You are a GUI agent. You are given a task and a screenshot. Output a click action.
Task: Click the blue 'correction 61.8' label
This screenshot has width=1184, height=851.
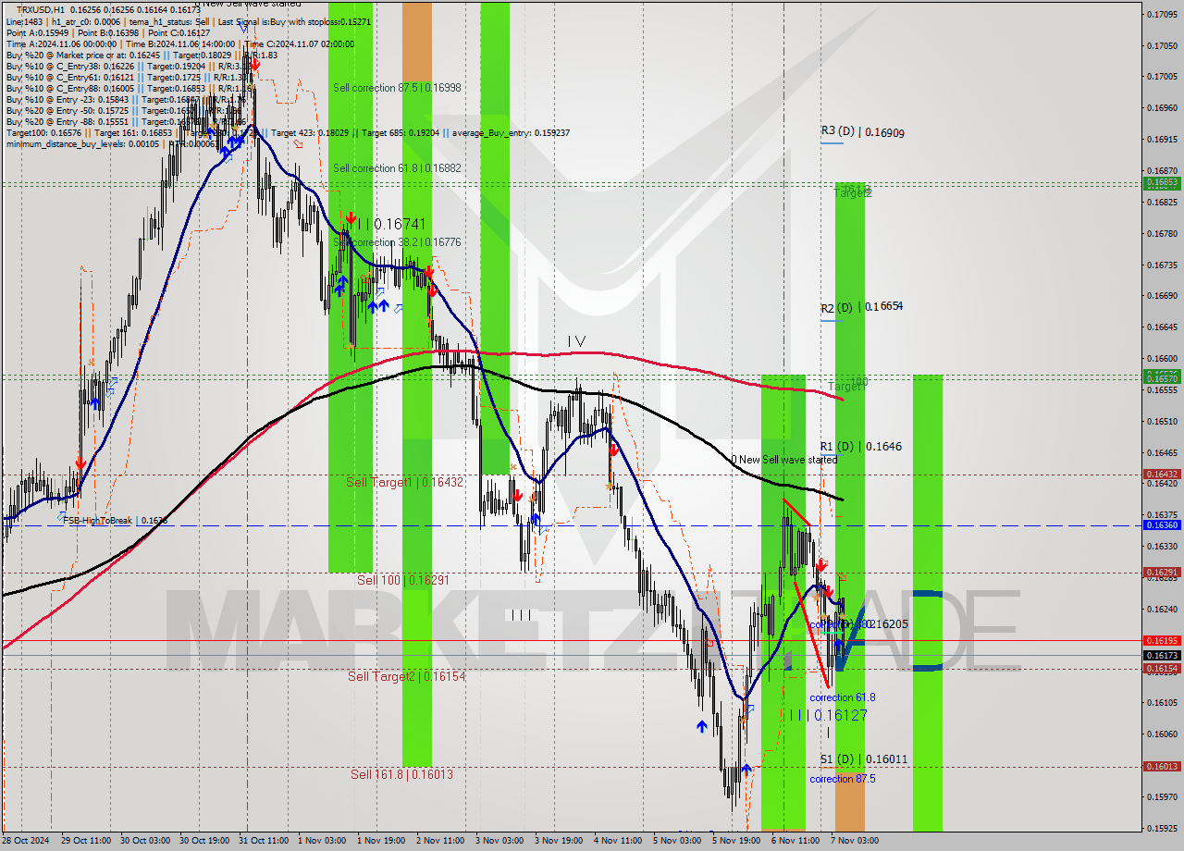coord(842,697)
